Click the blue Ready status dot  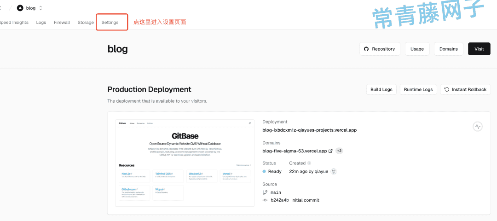click(x=264, y=172)
